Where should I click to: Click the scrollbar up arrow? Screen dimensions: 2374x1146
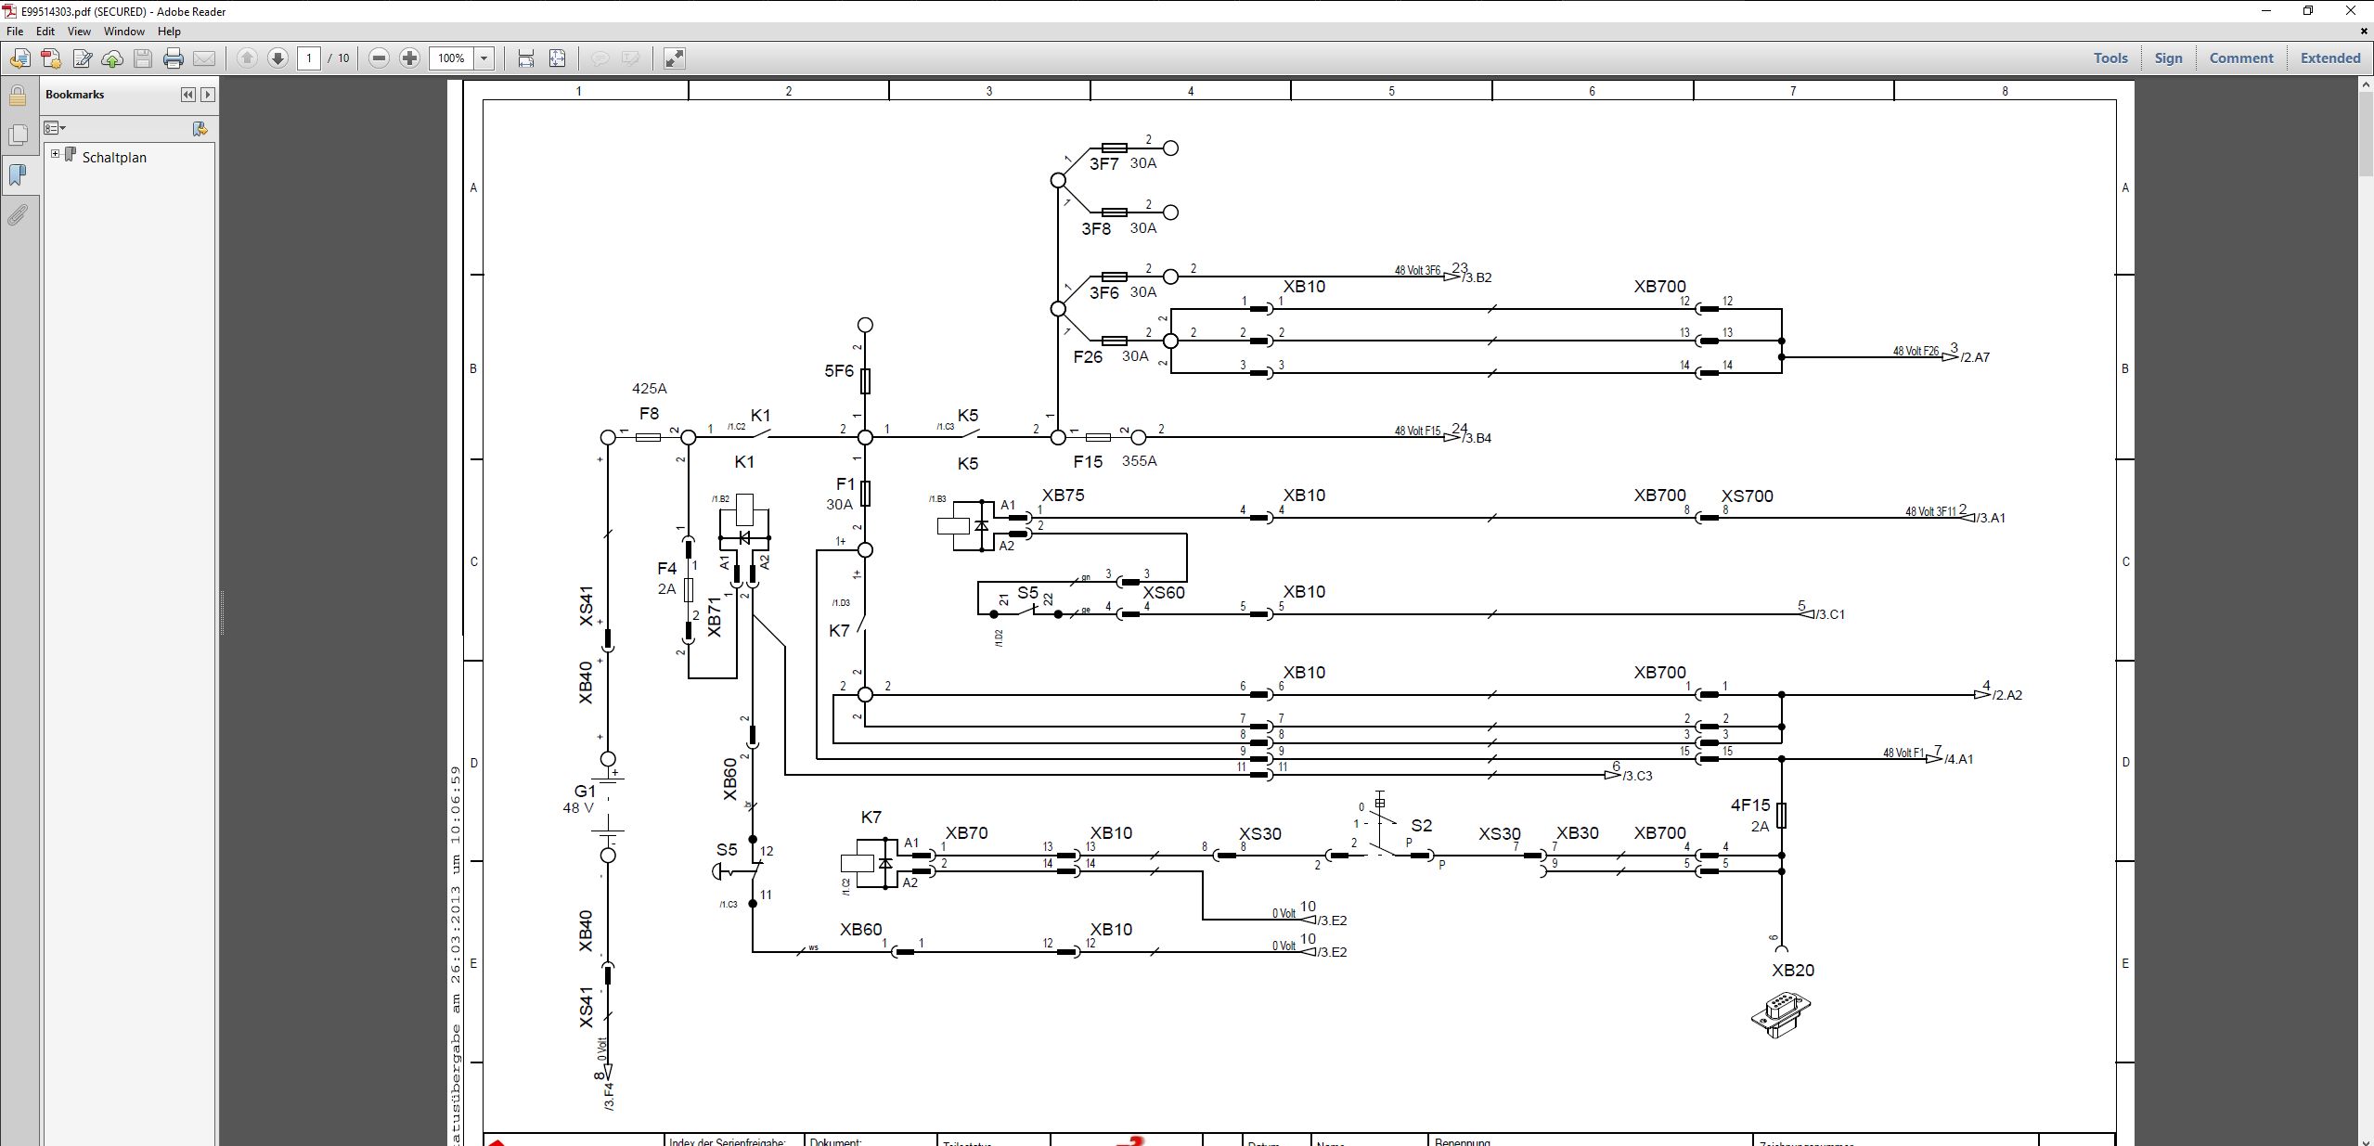(2366, 84)
